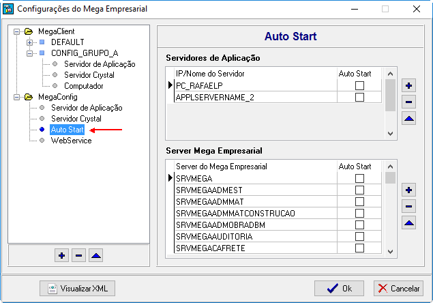This screenshot has height=303, width=433.
Task: Click the up-arrow icon beside Server Mega Empresarial
Action: [x=408, y=222]
